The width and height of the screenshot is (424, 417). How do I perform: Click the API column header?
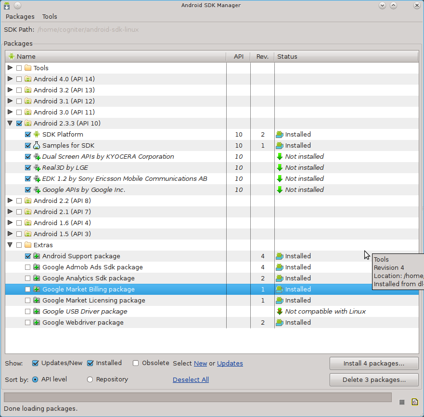(x=238, y=56)
